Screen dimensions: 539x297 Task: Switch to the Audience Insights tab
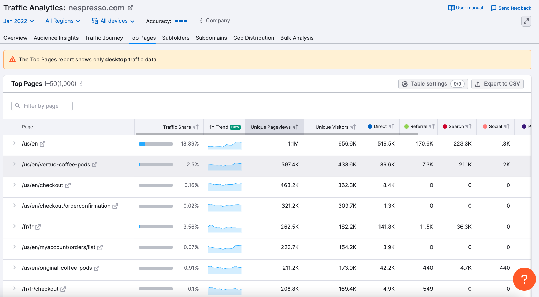pos(56,38)
